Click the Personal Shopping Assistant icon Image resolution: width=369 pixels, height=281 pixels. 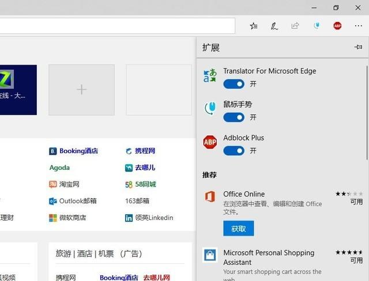[210, 255]
